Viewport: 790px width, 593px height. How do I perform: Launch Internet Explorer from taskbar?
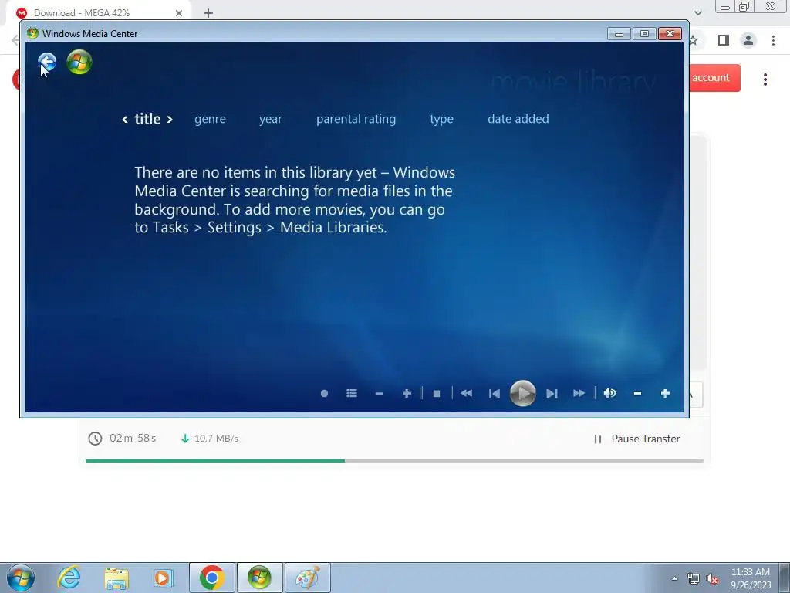click(69, 578)
